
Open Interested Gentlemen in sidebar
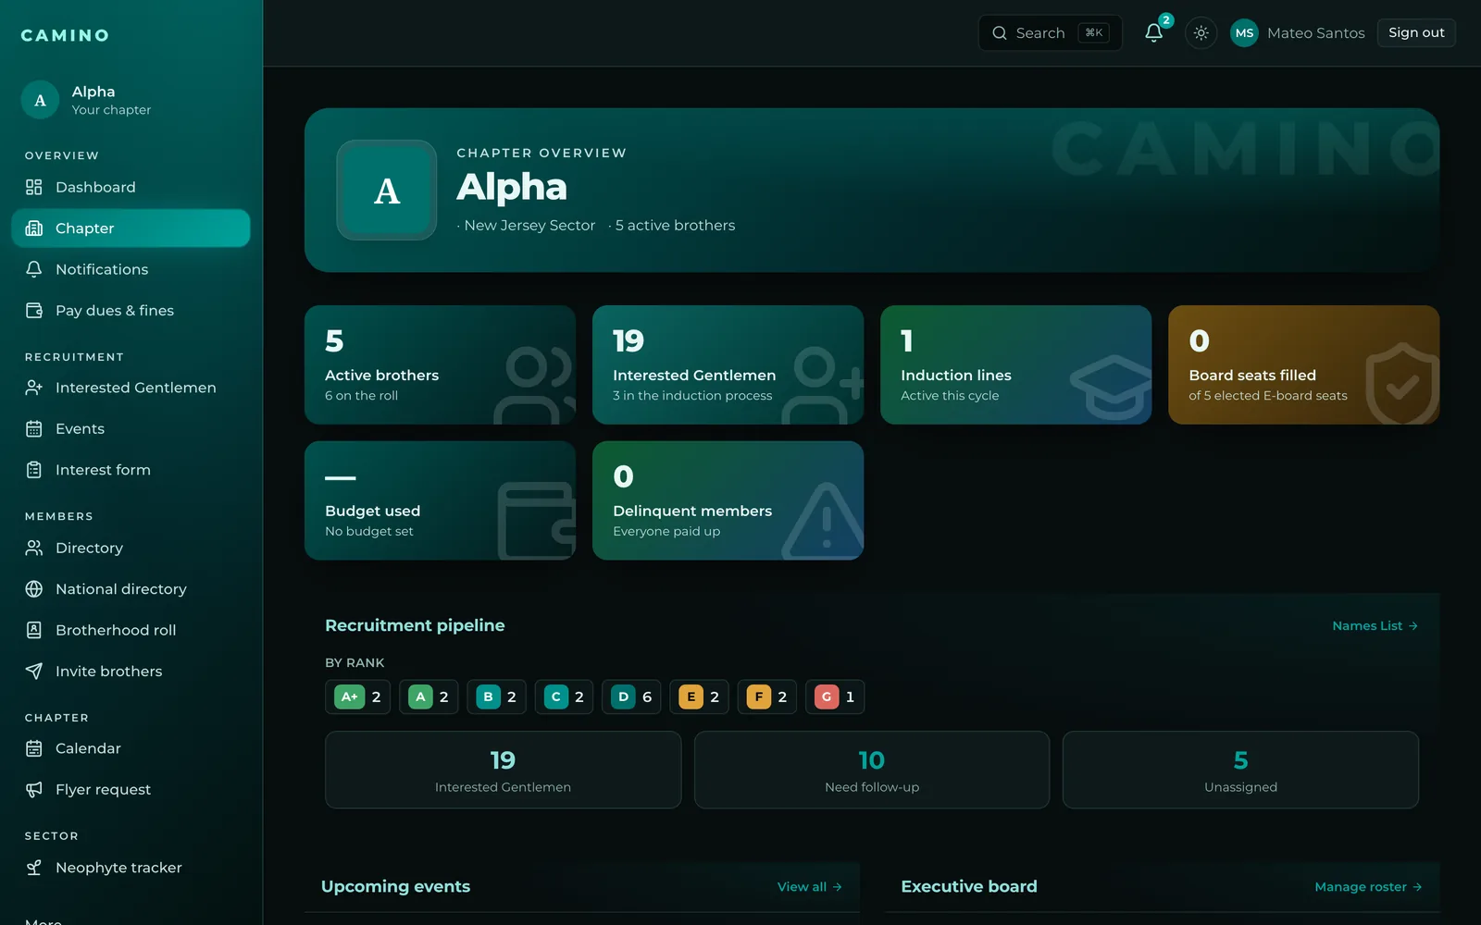[131, 388]
